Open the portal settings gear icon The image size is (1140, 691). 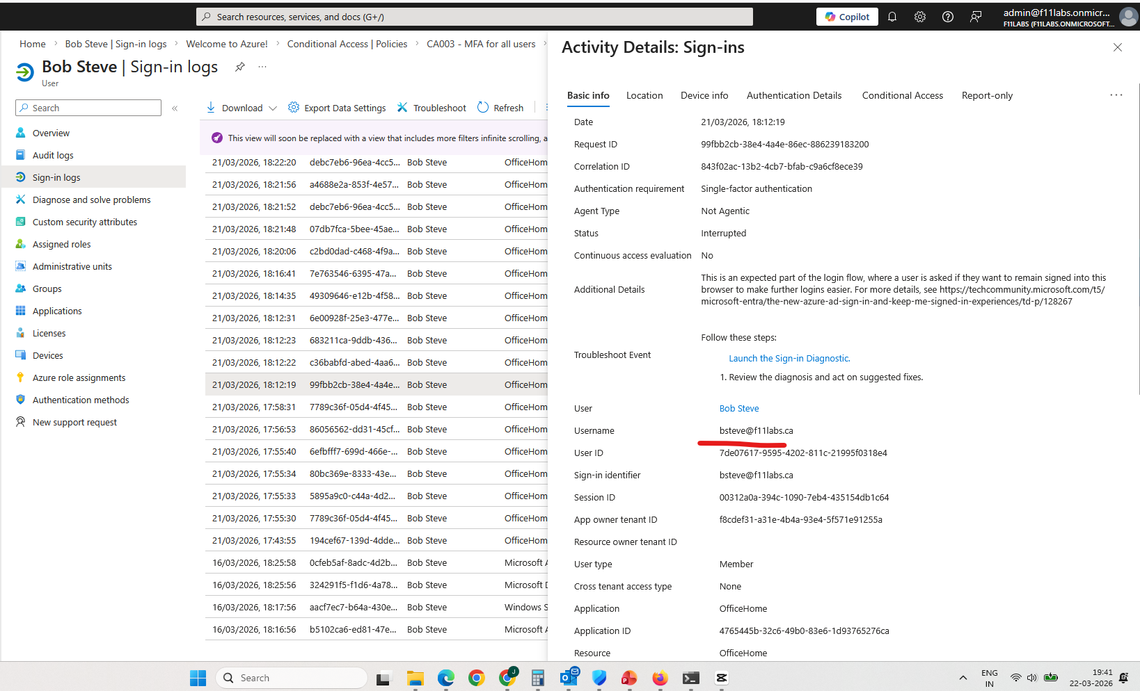tap(920, 17)
